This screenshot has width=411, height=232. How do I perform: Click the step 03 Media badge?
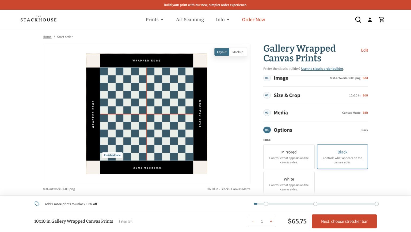coord(267,113)
